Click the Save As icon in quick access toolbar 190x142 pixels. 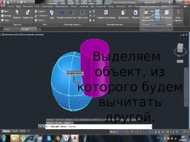(18, 2)
